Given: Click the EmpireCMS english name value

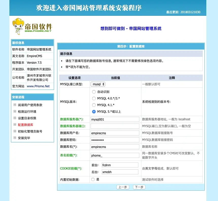Looking at the screenshot, I should 35,56.
